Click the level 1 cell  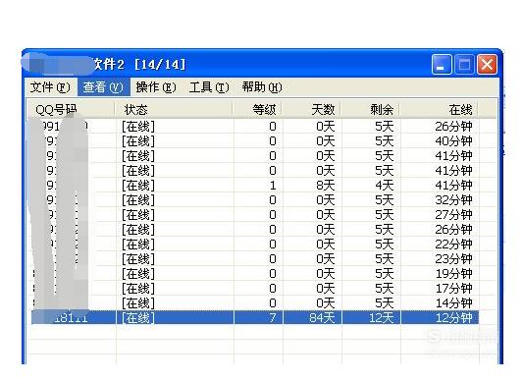pos(273,186)
